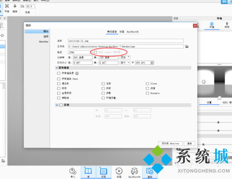
Task: Collapse the Layers and Passes section arrow
Action: [57, 68]
